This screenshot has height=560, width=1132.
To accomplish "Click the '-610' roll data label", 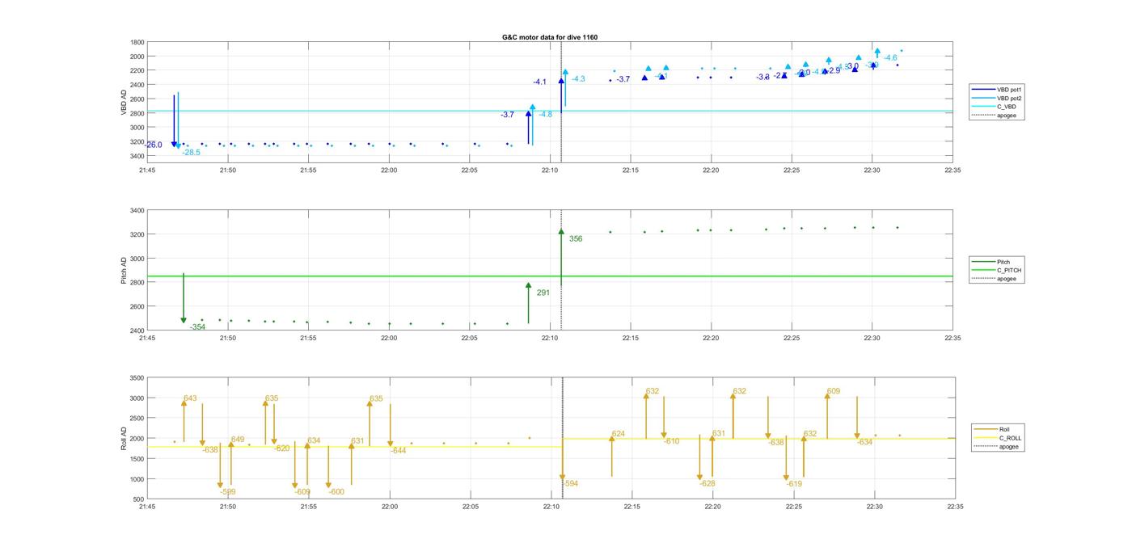I will click(672, 442).
